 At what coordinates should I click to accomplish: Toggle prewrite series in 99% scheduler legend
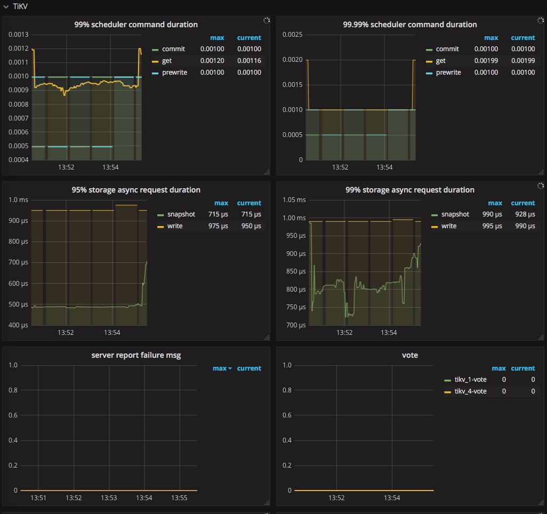click(x=174, y=72)
